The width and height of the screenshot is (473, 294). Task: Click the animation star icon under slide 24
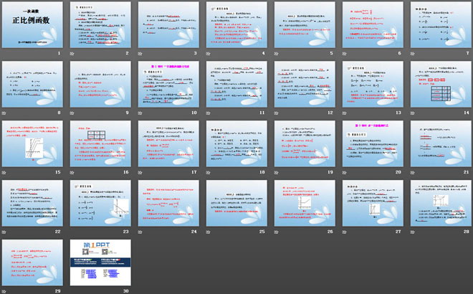140,232
